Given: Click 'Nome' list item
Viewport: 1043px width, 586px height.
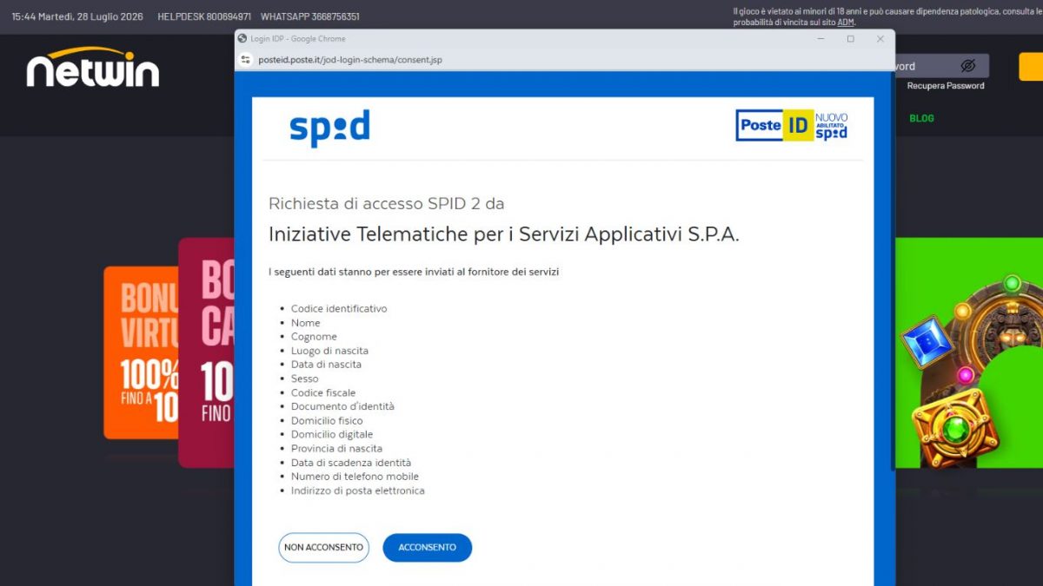Looking at the screenshot, I should (x=306, y=323).
